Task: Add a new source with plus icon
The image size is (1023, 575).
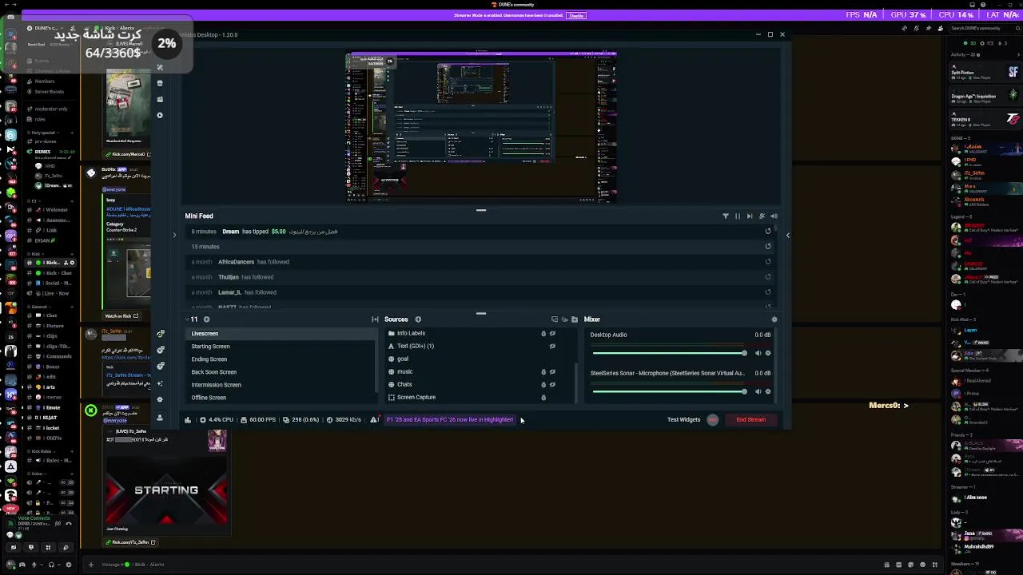Action: 418,319
